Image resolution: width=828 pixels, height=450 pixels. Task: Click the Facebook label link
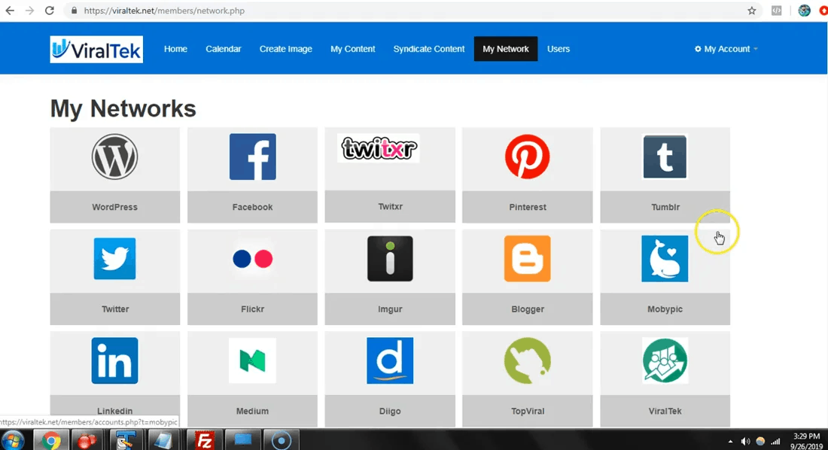point(252,207)
